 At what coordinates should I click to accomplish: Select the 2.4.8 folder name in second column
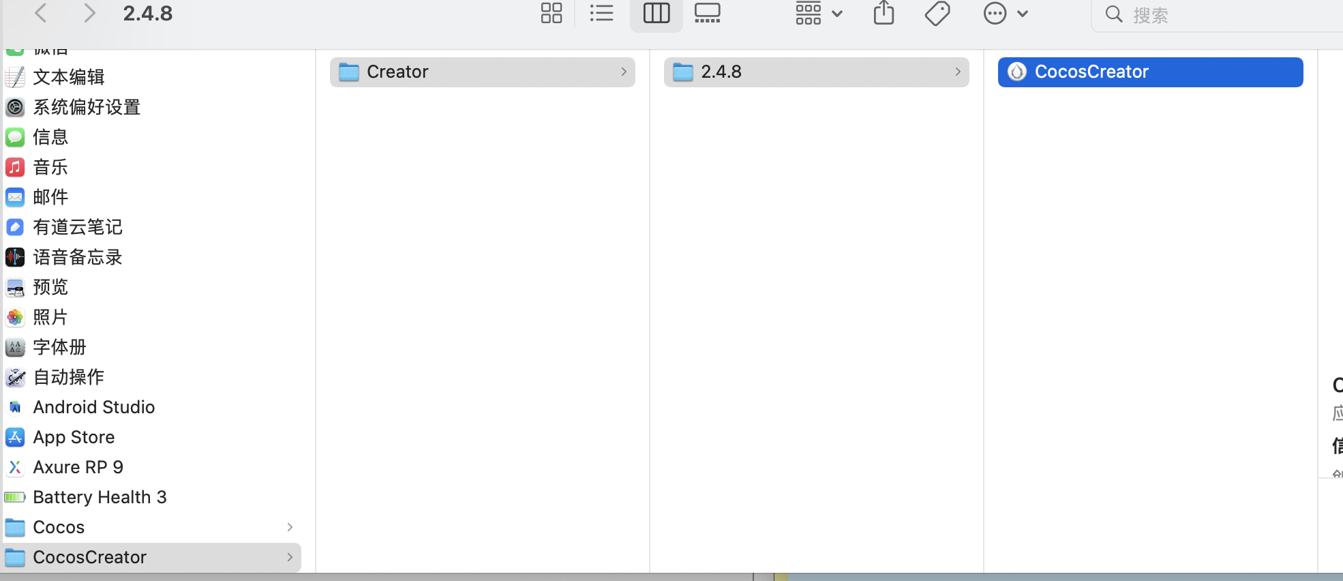point(721,72)
